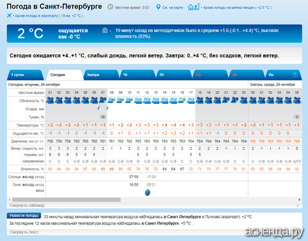Click the Погода в Санкт-Петербурге heading
This screenshot has height=241, width=308.
point(54,6)
